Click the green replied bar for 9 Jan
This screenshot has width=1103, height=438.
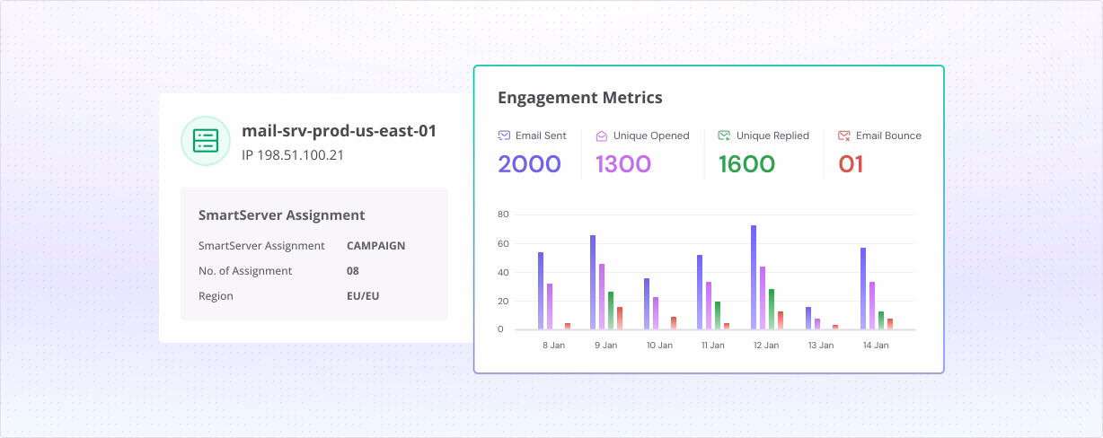click(611, 311)
